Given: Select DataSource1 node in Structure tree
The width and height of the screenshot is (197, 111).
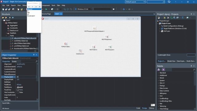Looking at the screenshot, I should (14, 31).
